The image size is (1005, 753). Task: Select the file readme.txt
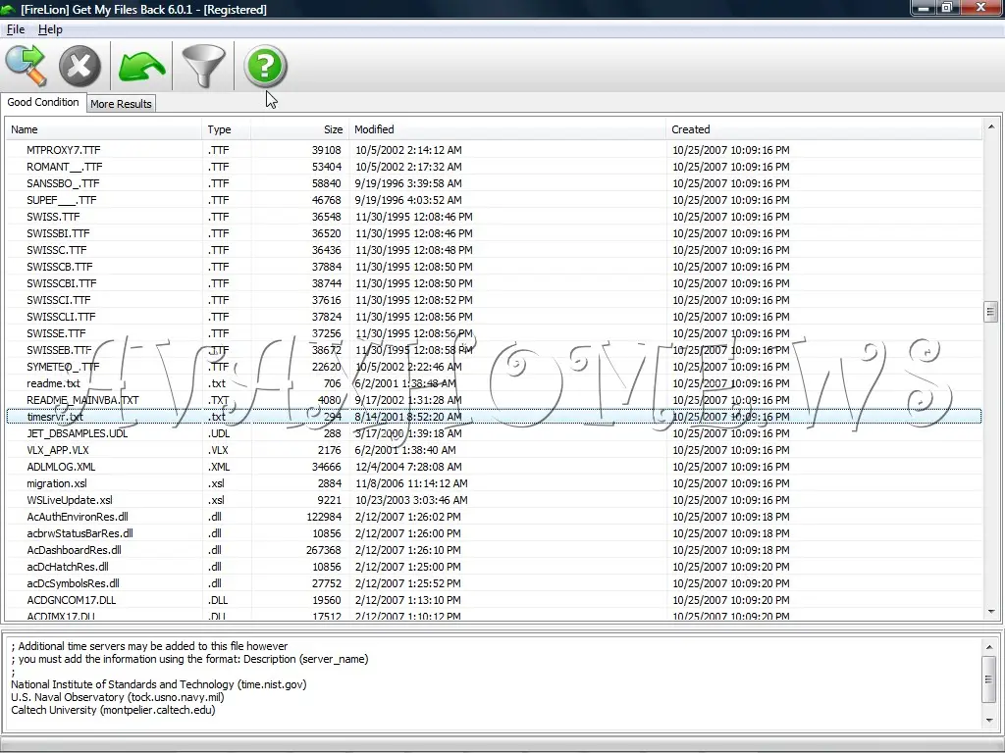point(53,383)
